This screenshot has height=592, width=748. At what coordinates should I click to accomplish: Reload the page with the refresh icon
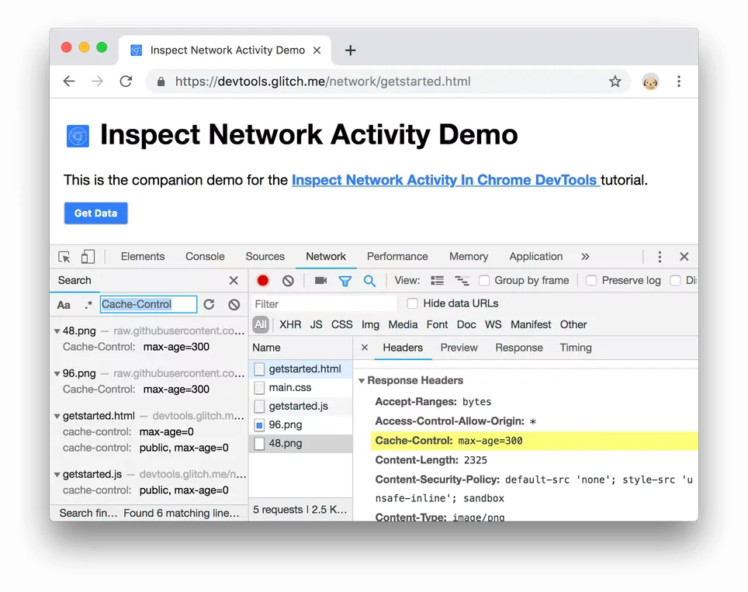pyautogui.click(x=126, y=81)
